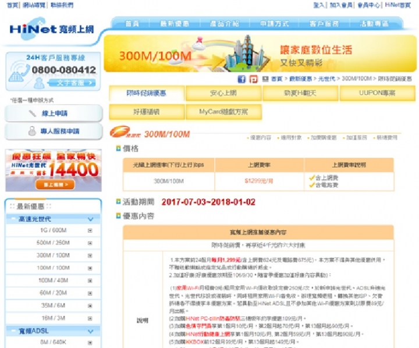The width and height of the screenshot is (419, 348).
Task: Expand the 8M / 640K row icon
Action: point(90,342)
